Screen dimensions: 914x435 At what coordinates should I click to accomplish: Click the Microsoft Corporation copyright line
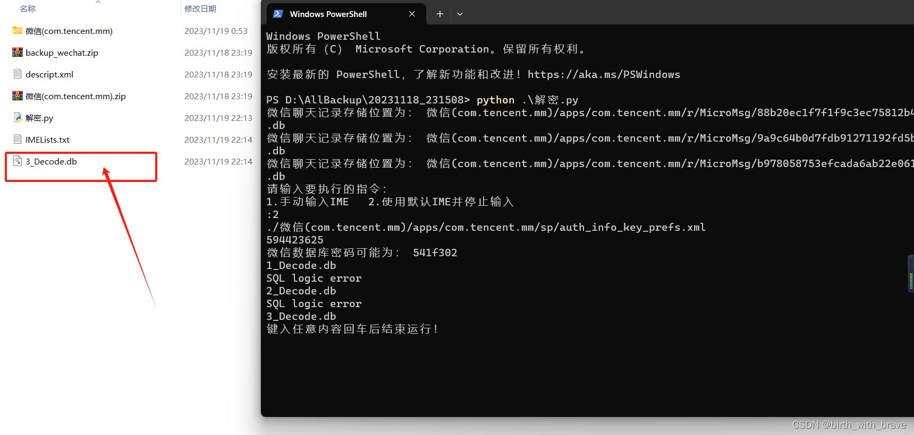[426, 49]
